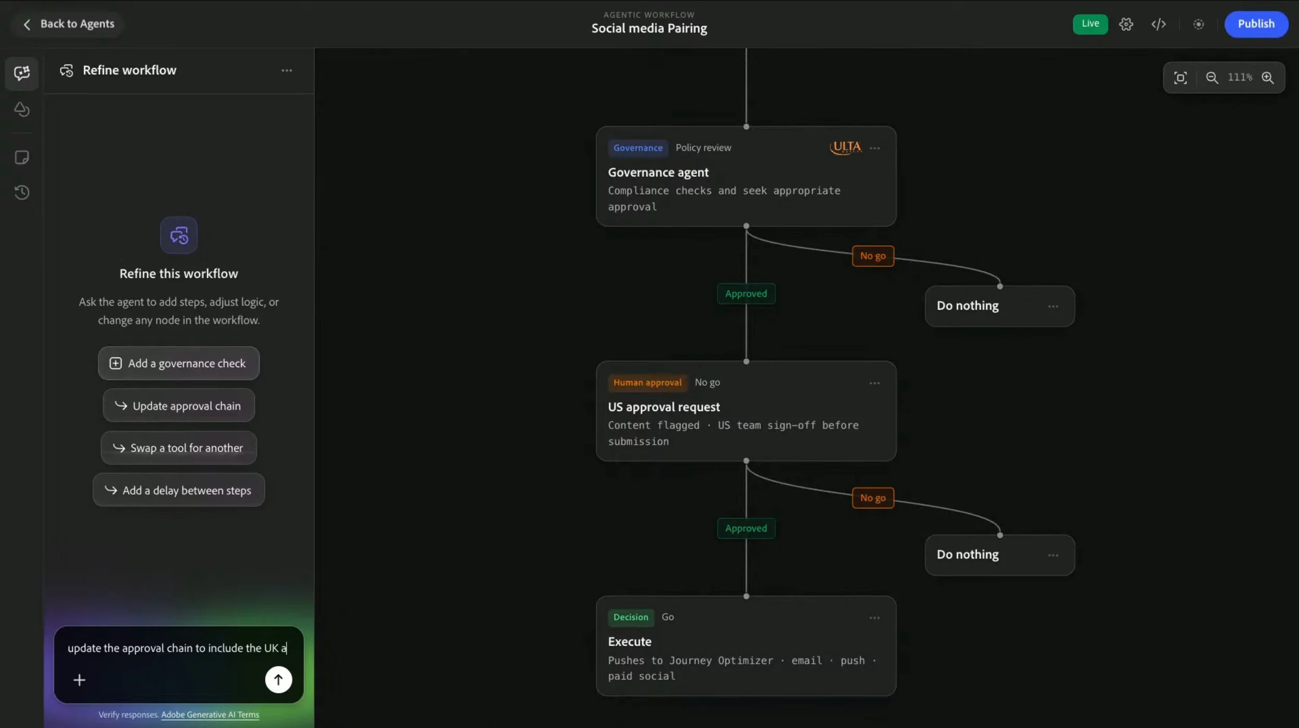Select Add a governance check suggestion
This screenshot has height=728, width=1299.
(x=179, y=363)
